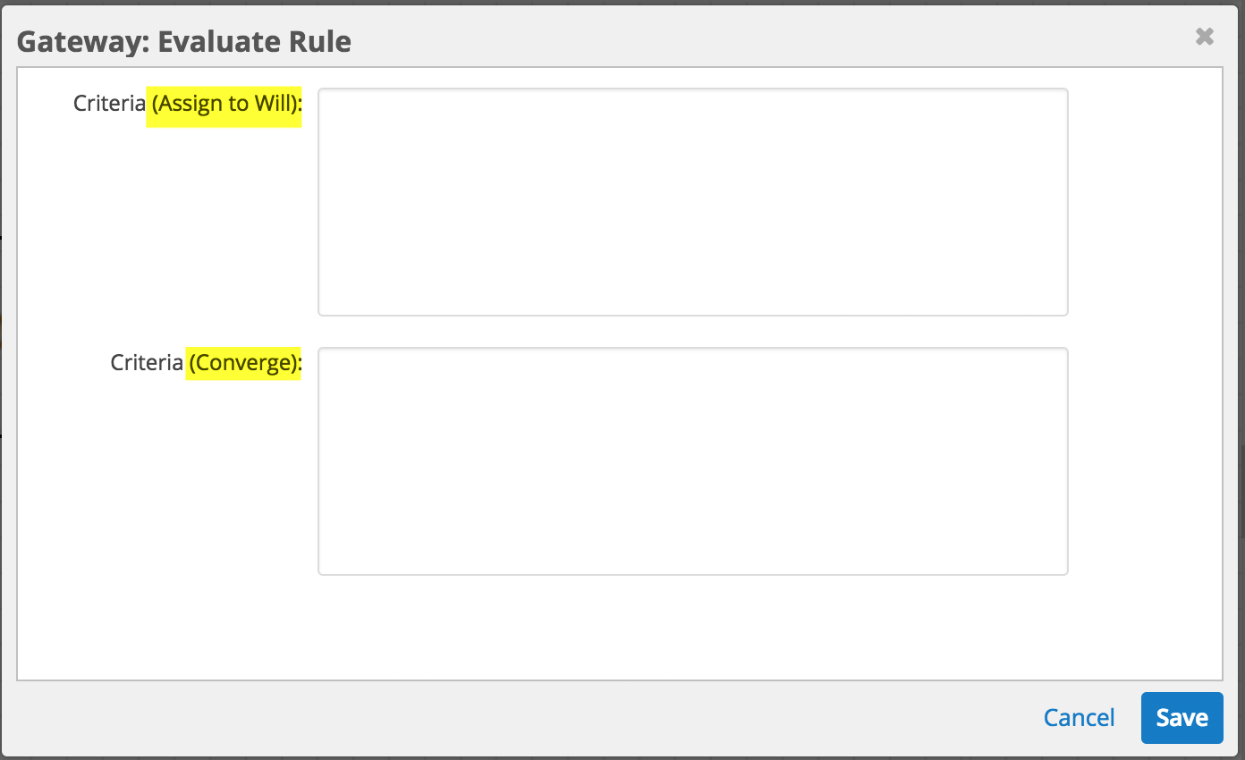Click the word Criteria beside Converge

(x=147, y=363)
